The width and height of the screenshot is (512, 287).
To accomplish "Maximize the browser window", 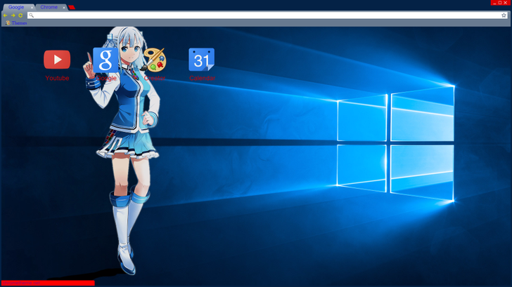I will coord(500,3).
